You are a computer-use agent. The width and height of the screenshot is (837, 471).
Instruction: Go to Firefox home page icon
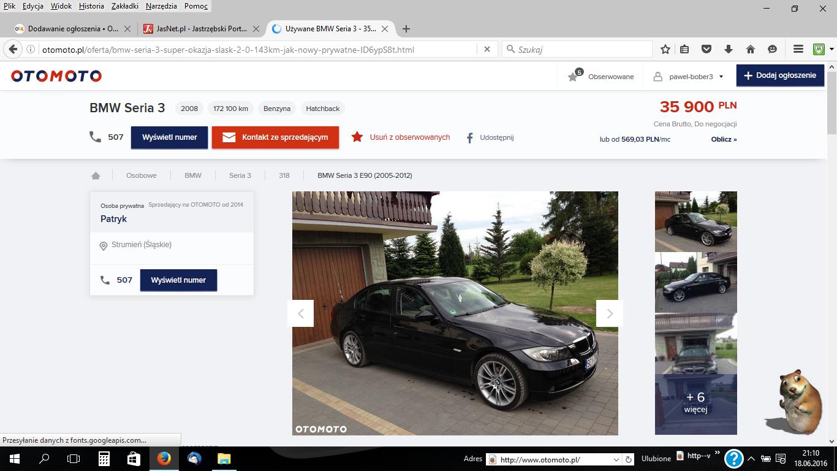pyautogui.click(x=750, y=50)
